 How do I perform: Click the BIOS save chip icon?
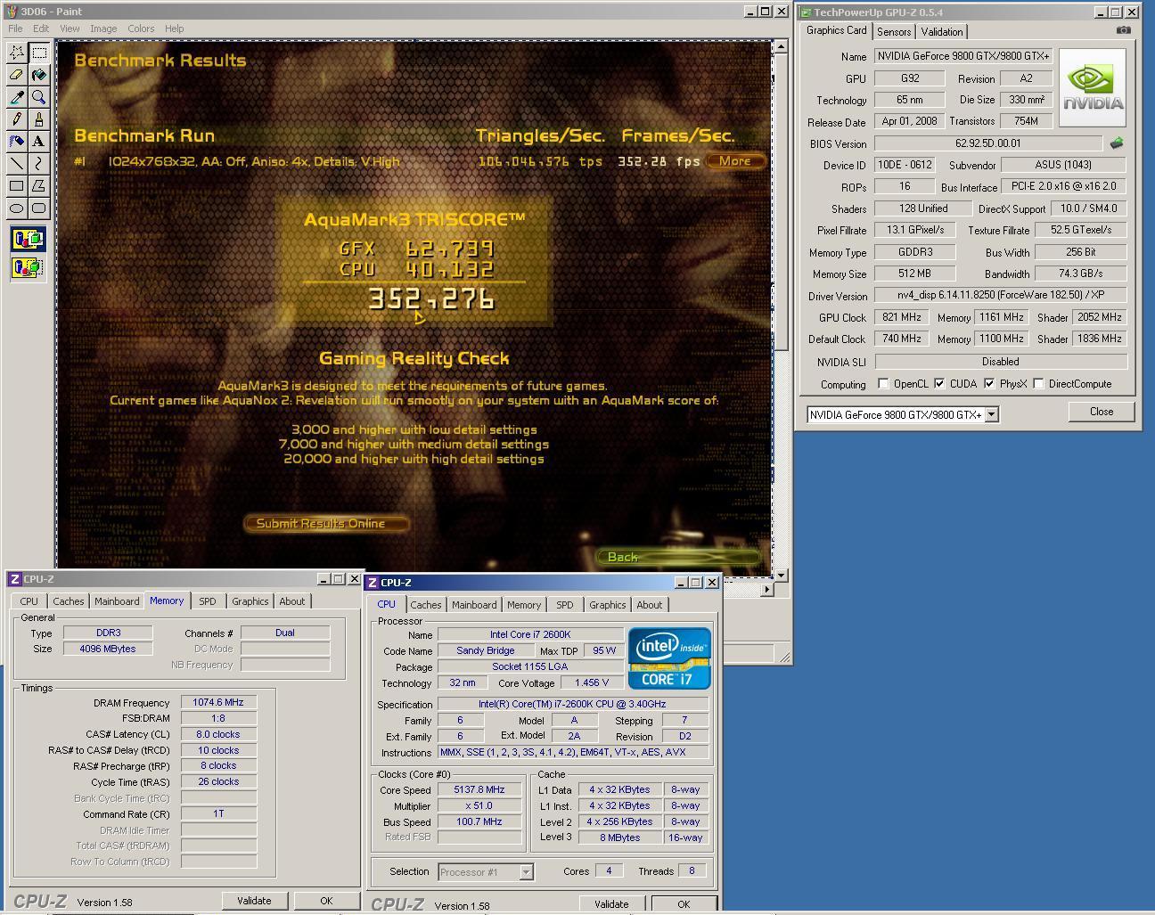1117,143
